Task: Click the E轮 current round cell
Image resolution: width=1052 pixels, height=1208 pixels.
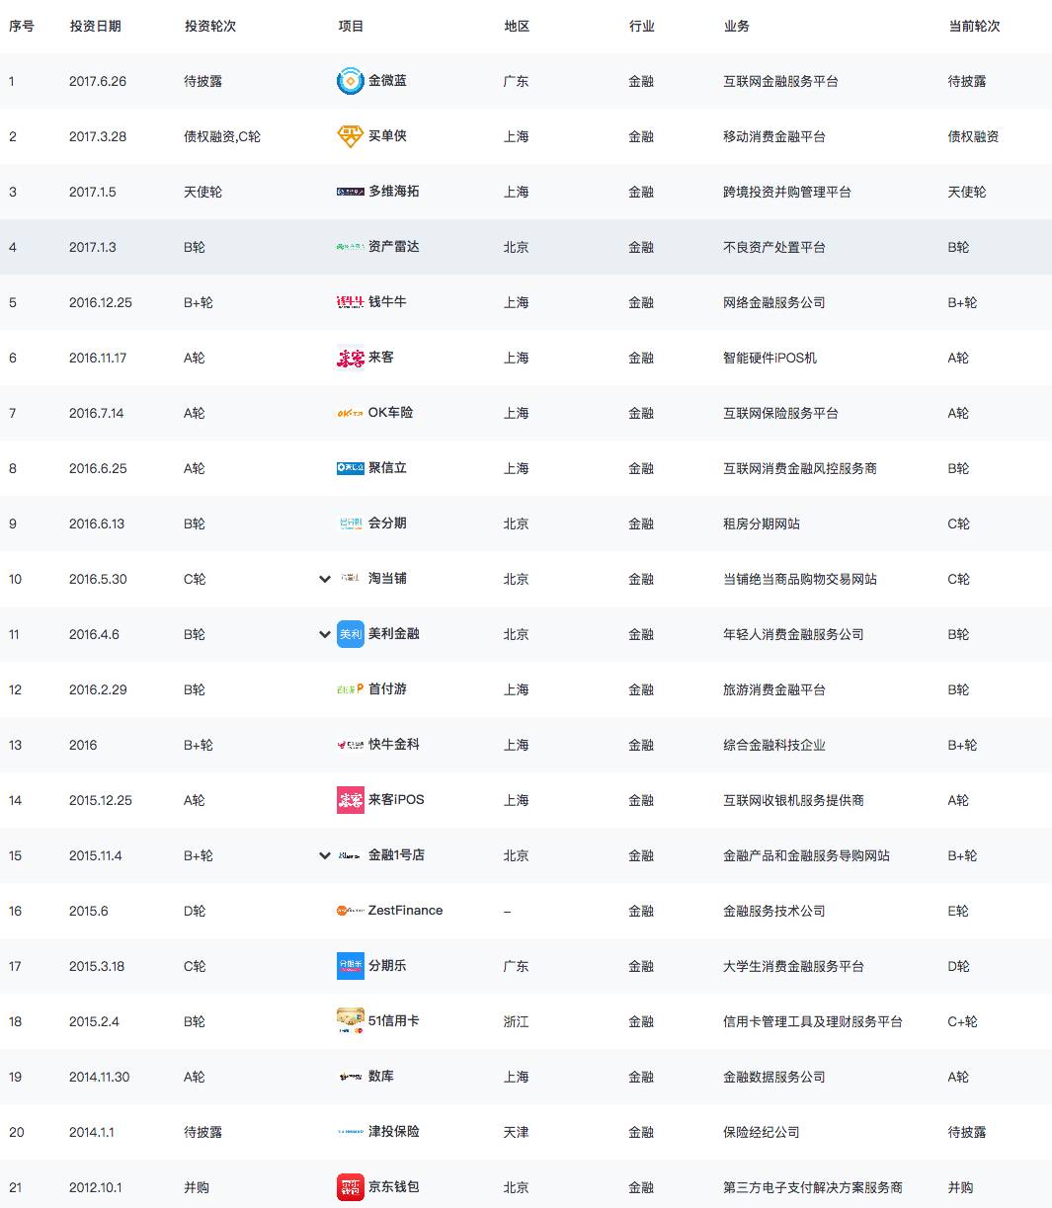Action: pyautogui.click(x=958, y=911)
